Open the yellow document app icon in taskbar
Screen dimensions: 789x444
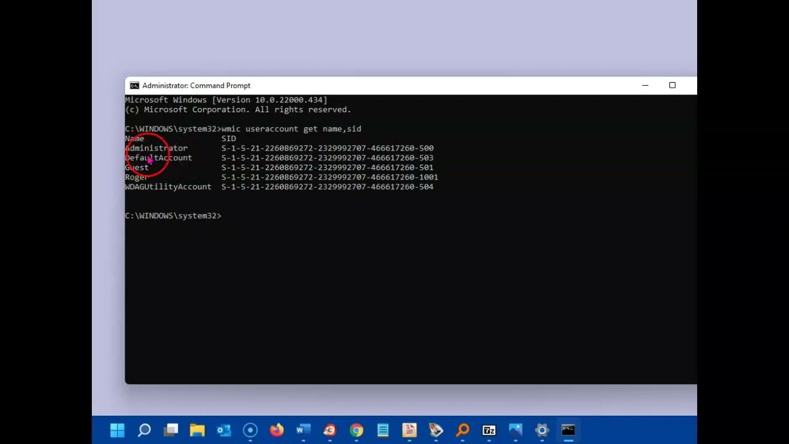click(409, 430)
